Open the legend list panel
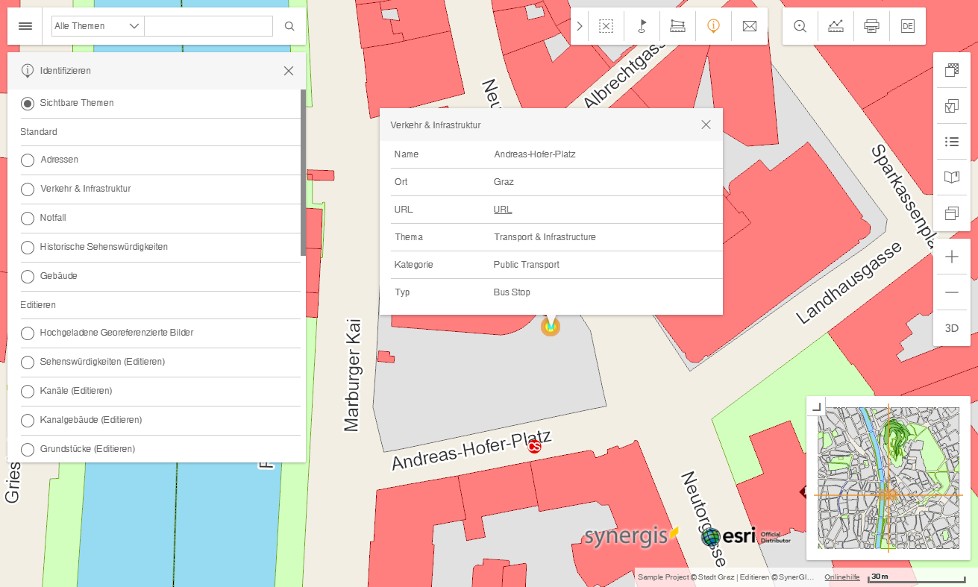 (951, 141)
